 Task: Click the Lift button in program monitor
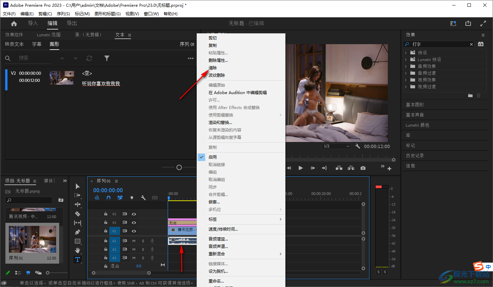pos(339,168)
